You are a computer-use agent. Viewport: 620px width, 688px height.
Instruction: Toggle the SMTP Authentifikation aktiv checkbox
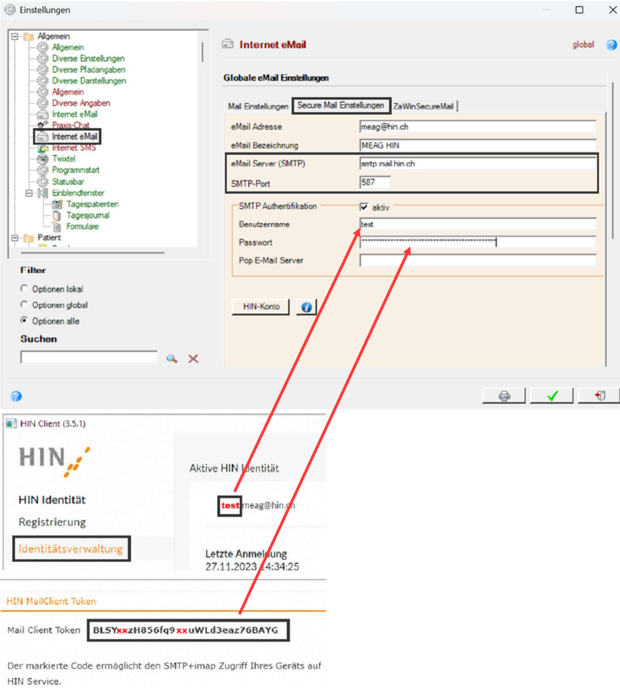(364, 207)
